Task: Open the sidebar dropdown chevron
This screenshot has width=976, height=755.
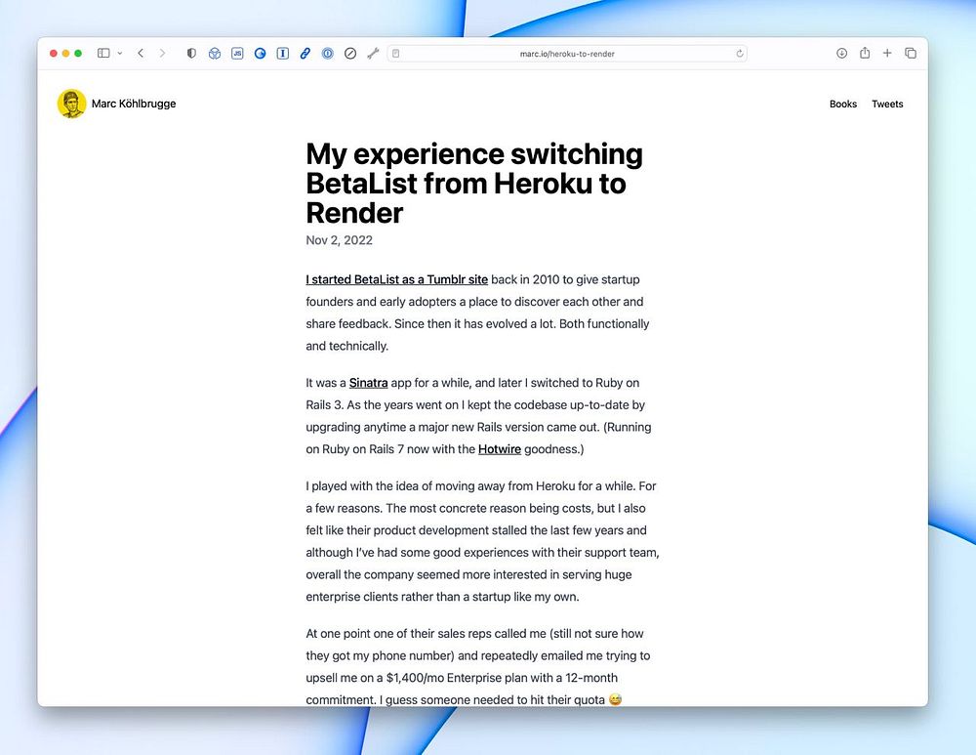Action: pos(120,54)
